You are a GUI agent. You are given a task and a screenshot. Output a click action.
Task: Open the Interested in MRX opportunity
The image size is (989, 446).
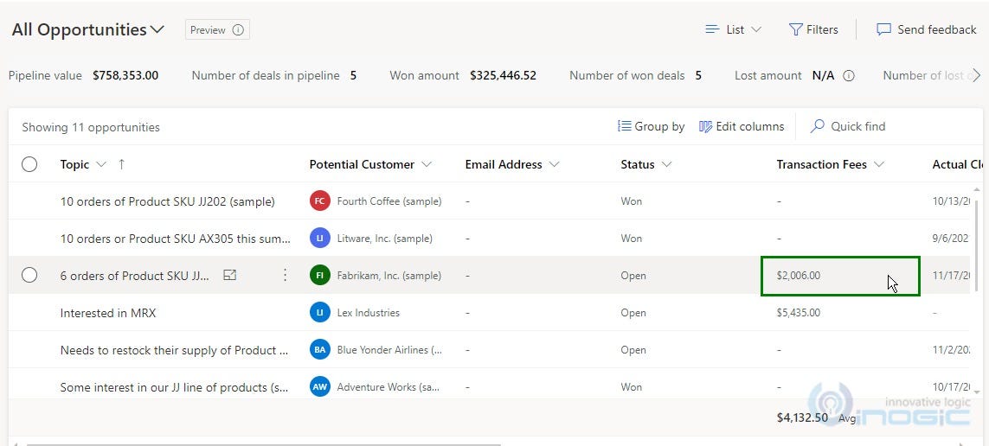[x=108, y=312]
